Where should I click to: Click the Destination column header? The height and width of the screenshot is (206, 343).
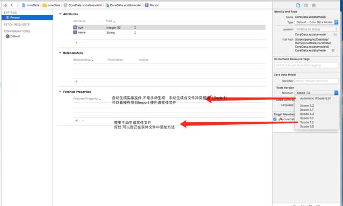(115, 60)
